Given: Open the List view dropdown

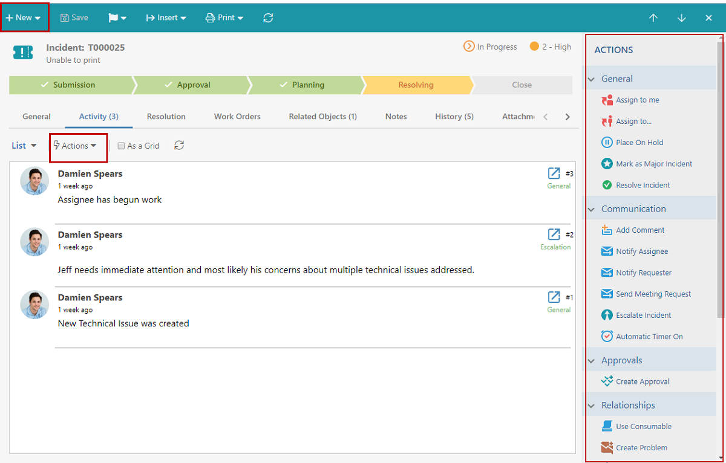Looking at the screenshot, I should (24, 146).
